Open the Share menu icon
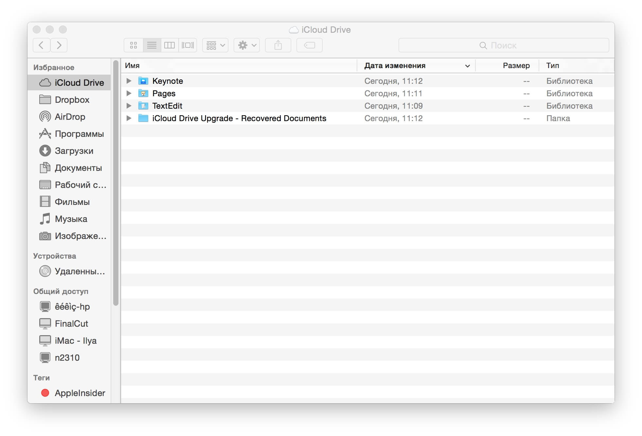The width and height of the screenshot is (642, 436). coord(278,45)
